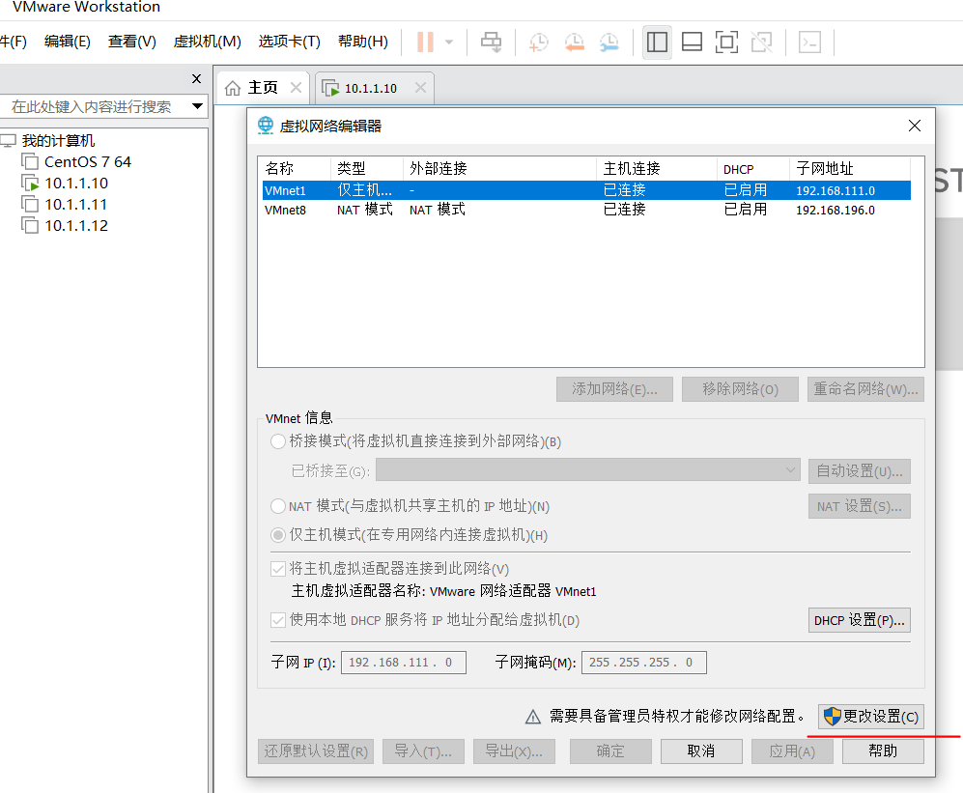Select the 10.1.1.11 VM in library

76,205
